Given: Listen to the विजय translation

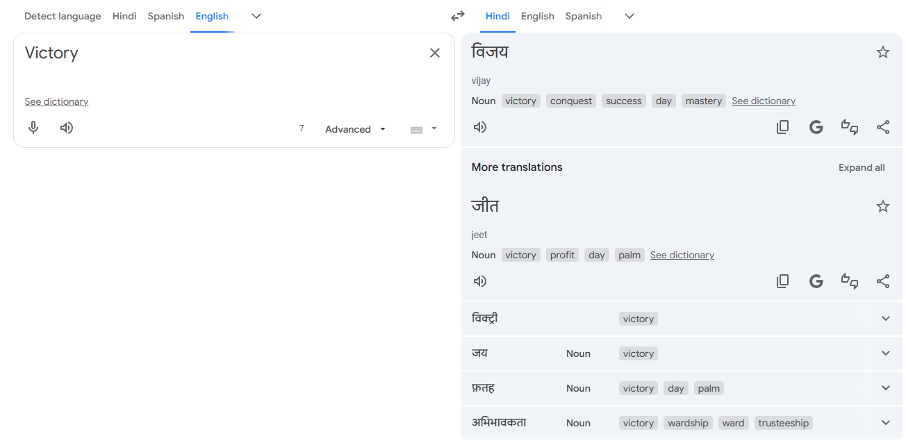Looking at the screenshot, I should pos(480,127).
